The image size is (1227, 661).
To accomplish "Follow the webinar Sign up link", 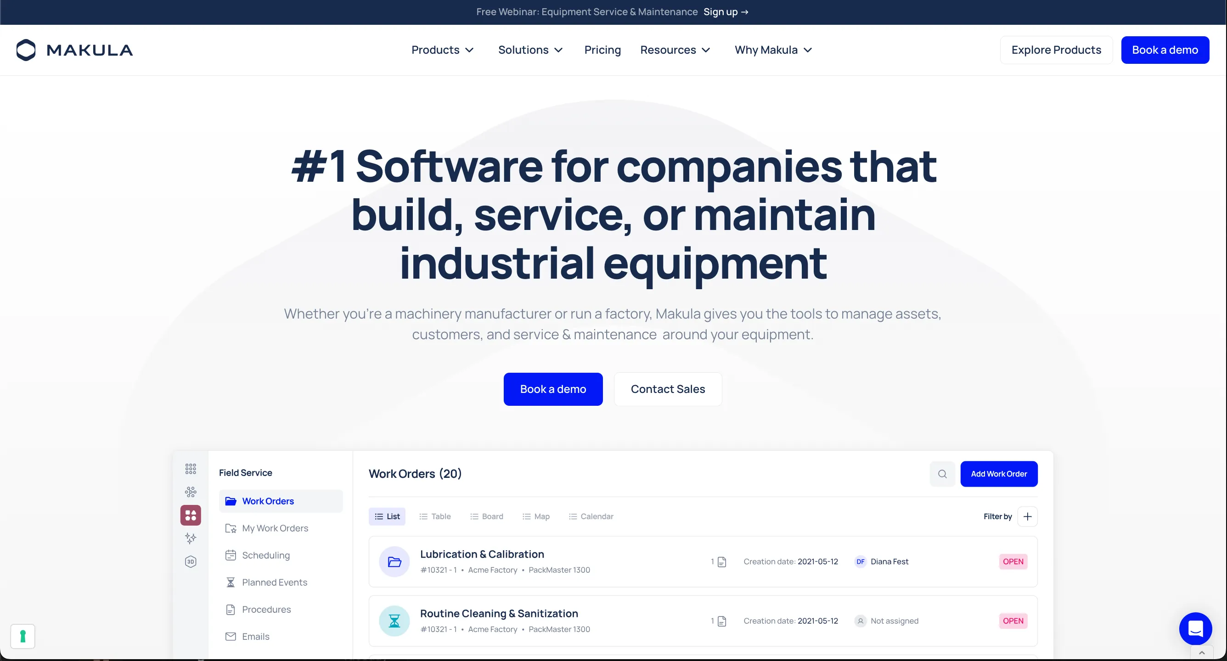I will [726, 12].
